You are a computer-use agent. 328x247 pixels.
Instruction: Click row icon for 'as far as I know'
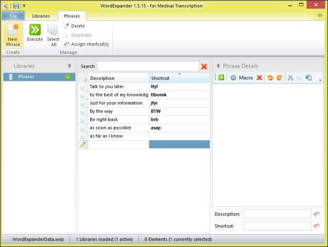pyautogui.click(x=83, y=136)
